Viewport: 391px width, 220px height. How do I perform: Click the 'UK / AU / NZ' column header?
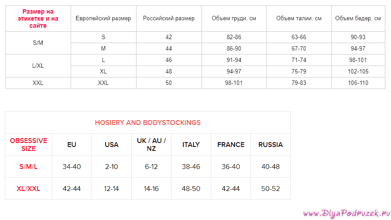click(x=151, y=144)
